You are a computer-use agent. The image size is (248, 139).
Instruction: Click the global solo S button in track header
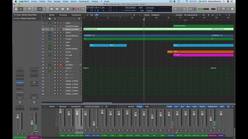[x=55, y=19]
